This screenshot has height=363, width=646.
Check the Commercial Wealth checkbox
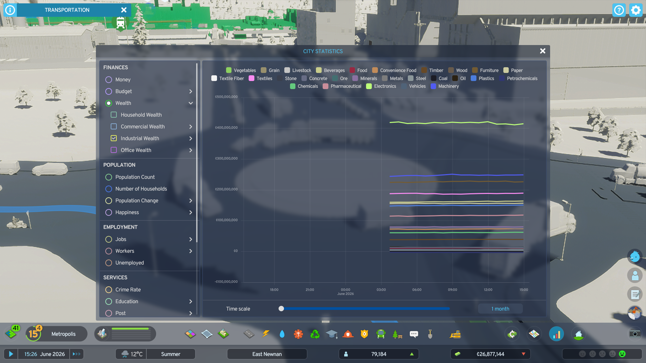click(114, 127)
